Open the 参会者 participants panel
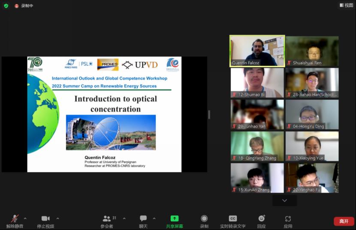The width and height of the screenshot is (356, 230). (x=107, y=219)
